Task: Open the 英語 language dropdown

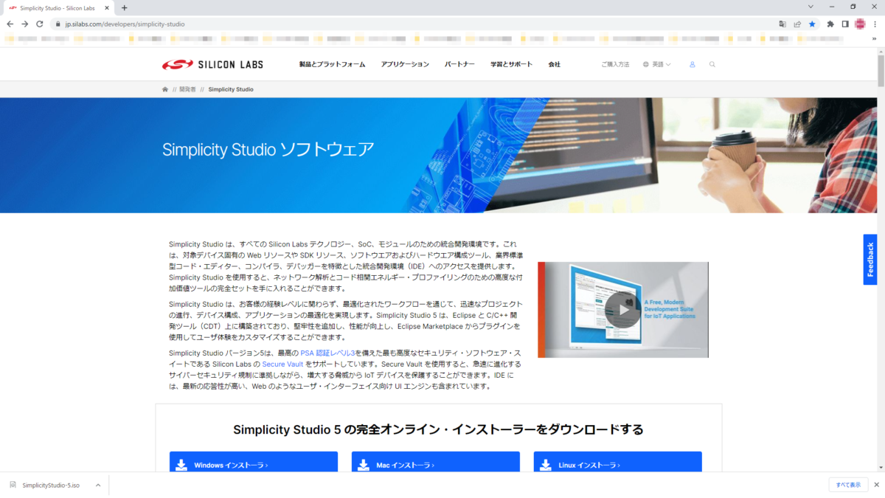Action: (x=656, y=64)
